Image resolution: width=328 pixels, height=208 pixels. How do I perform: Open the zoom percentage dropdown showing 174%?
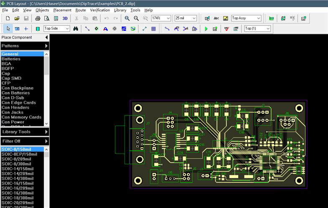click(161, 18)
